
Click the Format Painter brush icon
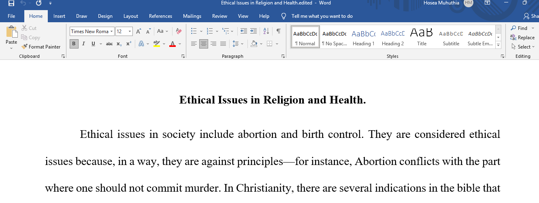click(25, 47)
